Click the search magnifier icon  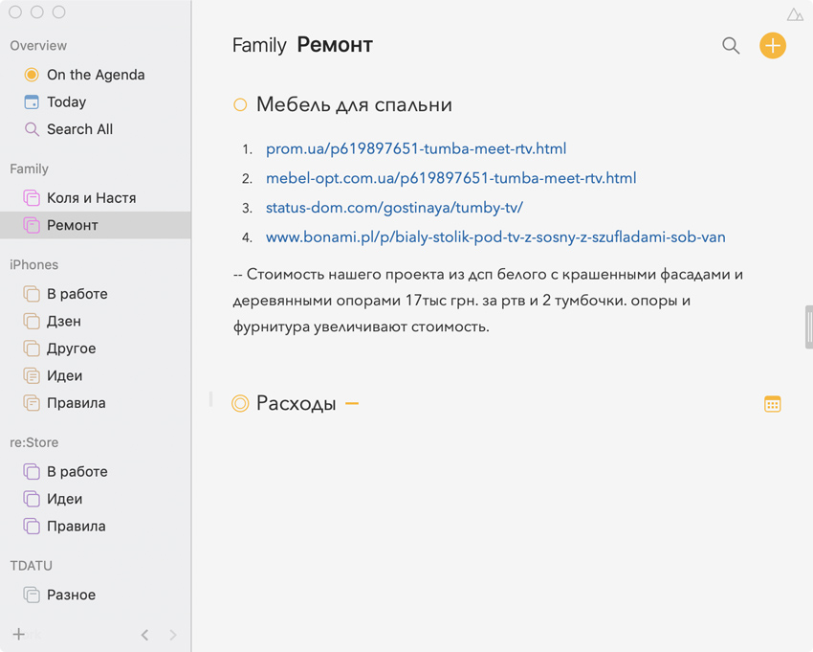pyautogui.click(x=731, y=45)
